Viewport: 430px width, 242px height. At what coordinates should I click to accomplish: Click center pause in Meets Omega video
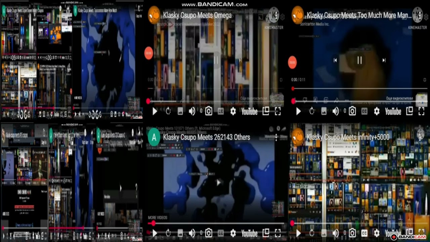[216, 61]
